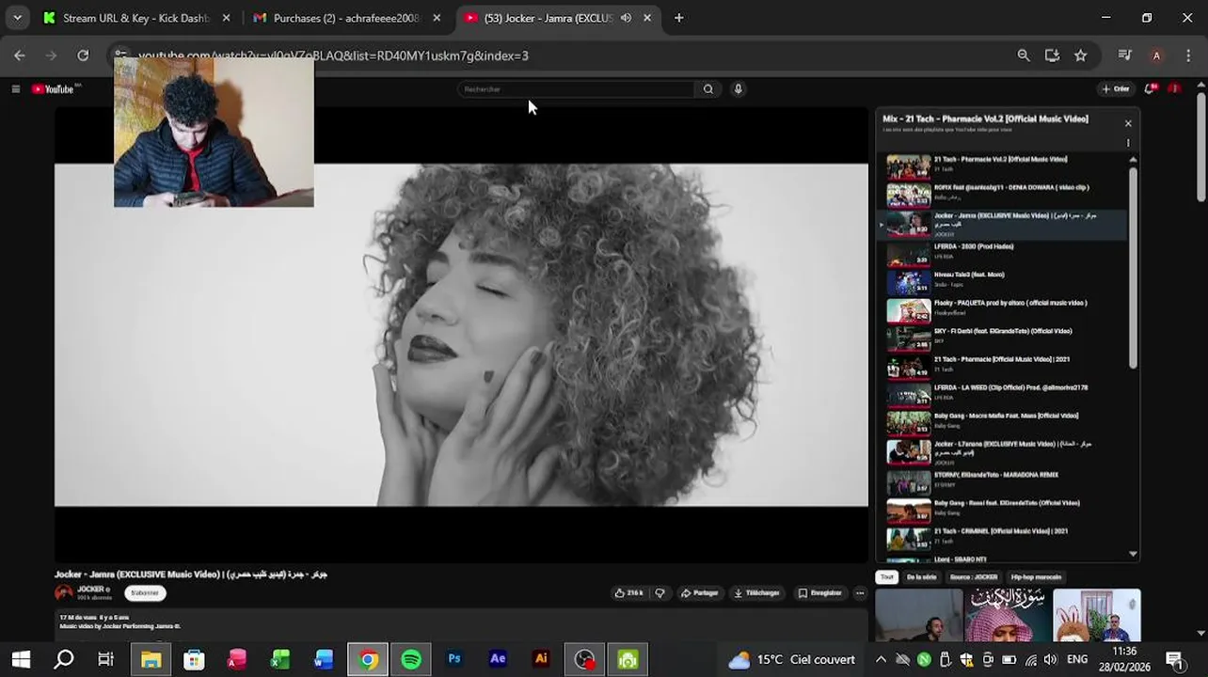The height and width of the screenshot is (677, 1208).
Task: Select the Tout filter chip
Action: 886,577
